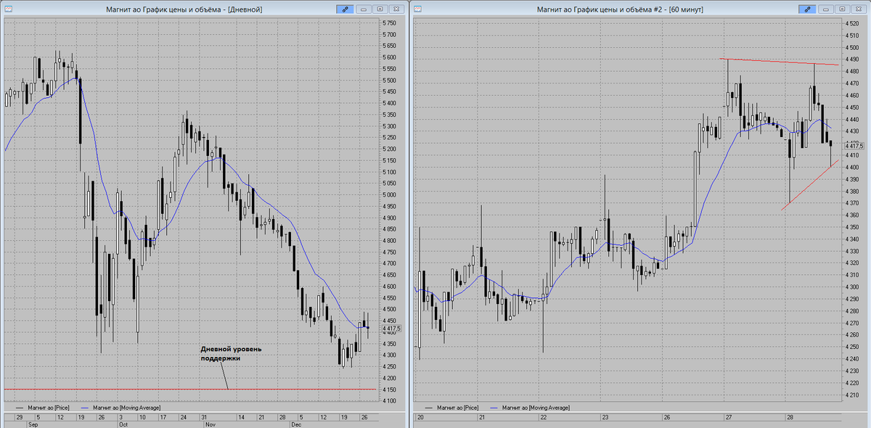Screen dimensions: 871x428
Task: Click the 'Магнит ао [Moving Average]' legend in the Дневной chart
Action: click(x=121, y=408)
